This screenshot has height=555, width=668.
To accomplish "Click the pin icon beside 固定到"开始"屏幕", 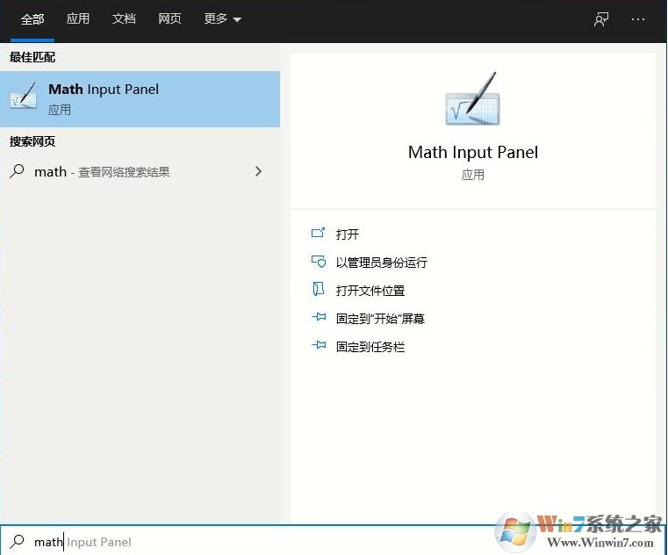I will click(319, 317).
